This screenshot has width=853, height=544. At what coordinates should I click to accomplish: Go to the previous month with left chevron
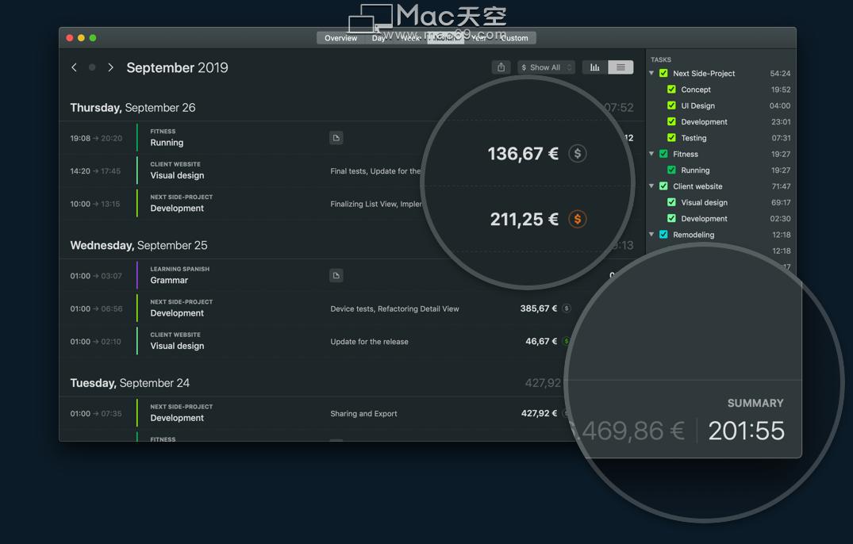click(74, 67)
